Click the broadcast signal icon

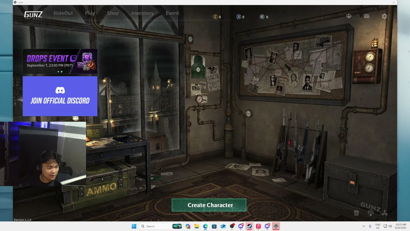(x=371, y=213)
